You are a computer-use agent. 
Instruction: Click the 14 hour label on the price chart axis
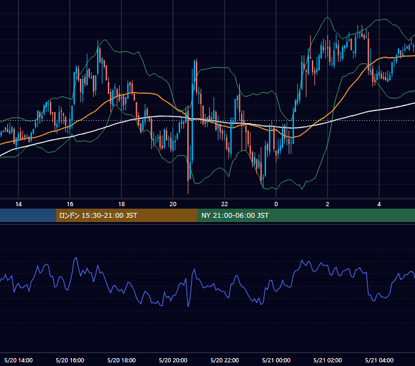pos(18,204)
